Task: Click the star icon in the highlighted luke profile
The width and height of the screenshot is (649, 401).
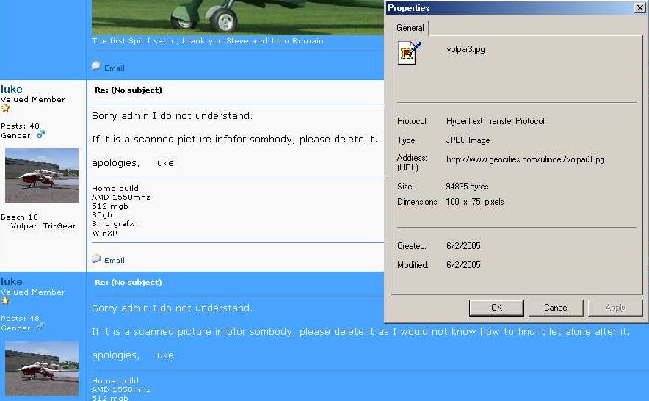Action: 5,301
